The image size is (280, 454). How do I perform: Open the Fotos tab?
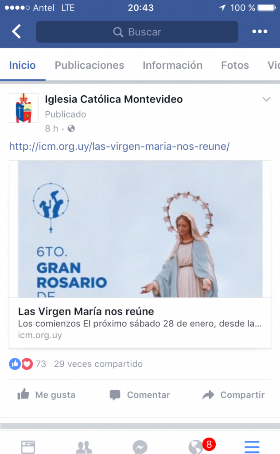pyautogui.click(x=235, y=65)
